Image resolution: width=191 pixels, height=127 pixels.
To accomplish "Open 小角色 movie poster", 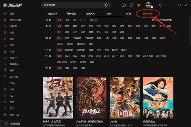I will pyautogui.click(x=125, y=98).
